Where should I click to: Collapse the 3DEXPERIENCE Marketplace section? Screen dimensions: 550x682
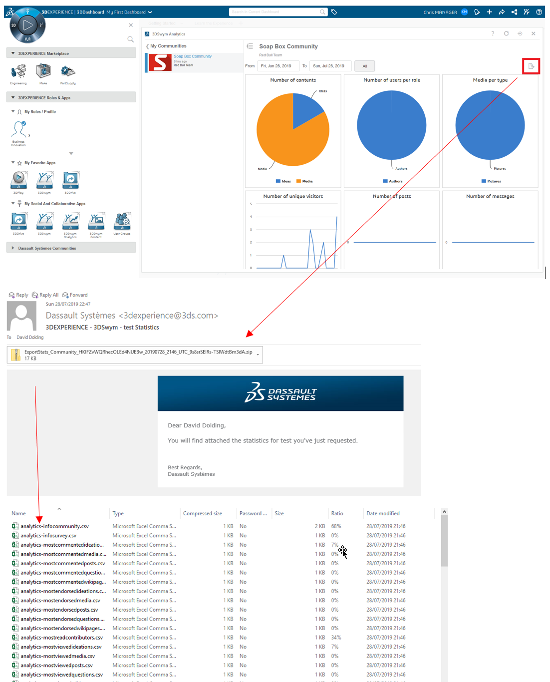coord(13,53)
